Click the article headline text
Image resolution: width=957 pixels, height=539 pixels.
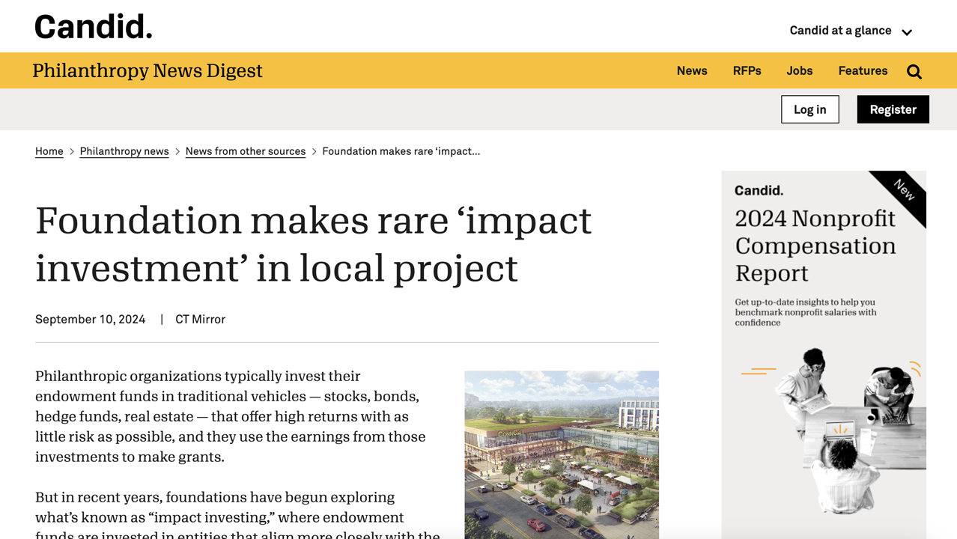click(x=313, y=243)
